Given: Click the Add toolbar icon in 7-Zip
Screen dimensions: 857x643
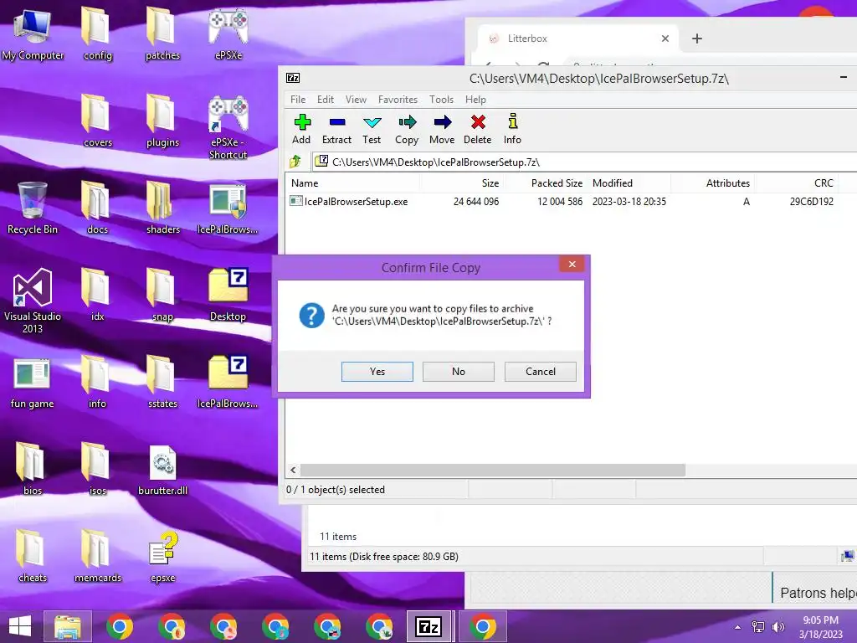Looking at the screenshot, I should [x=301, y=129].
